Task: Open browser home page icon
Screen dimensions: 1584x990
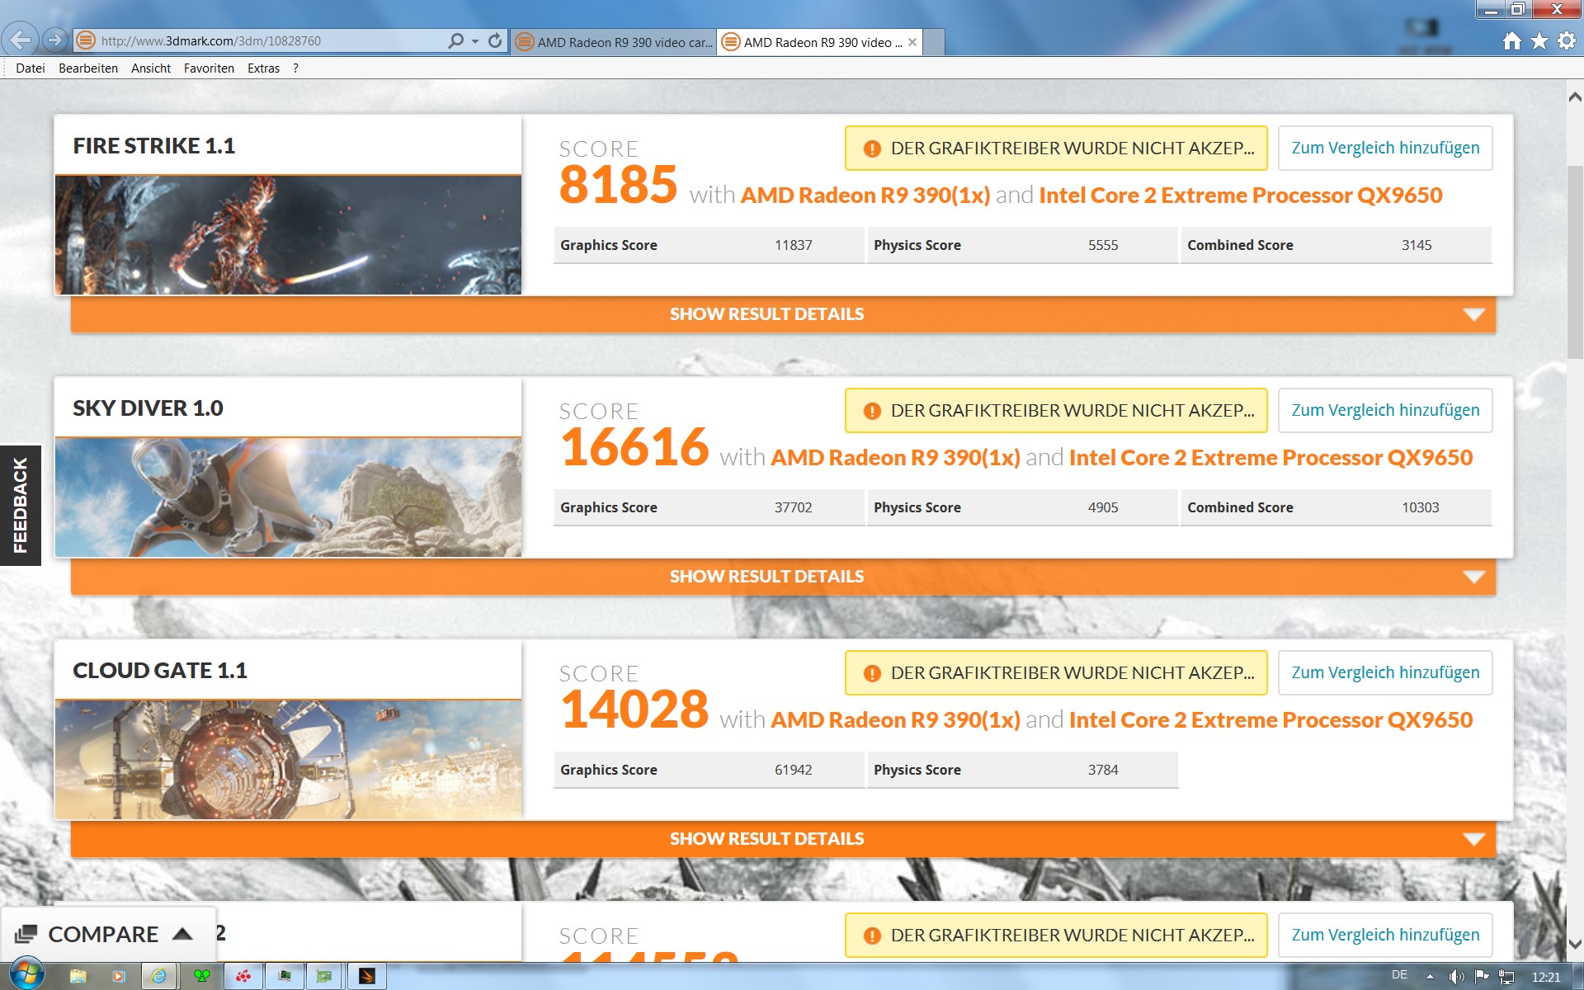Action: [x=1511, y=41]
